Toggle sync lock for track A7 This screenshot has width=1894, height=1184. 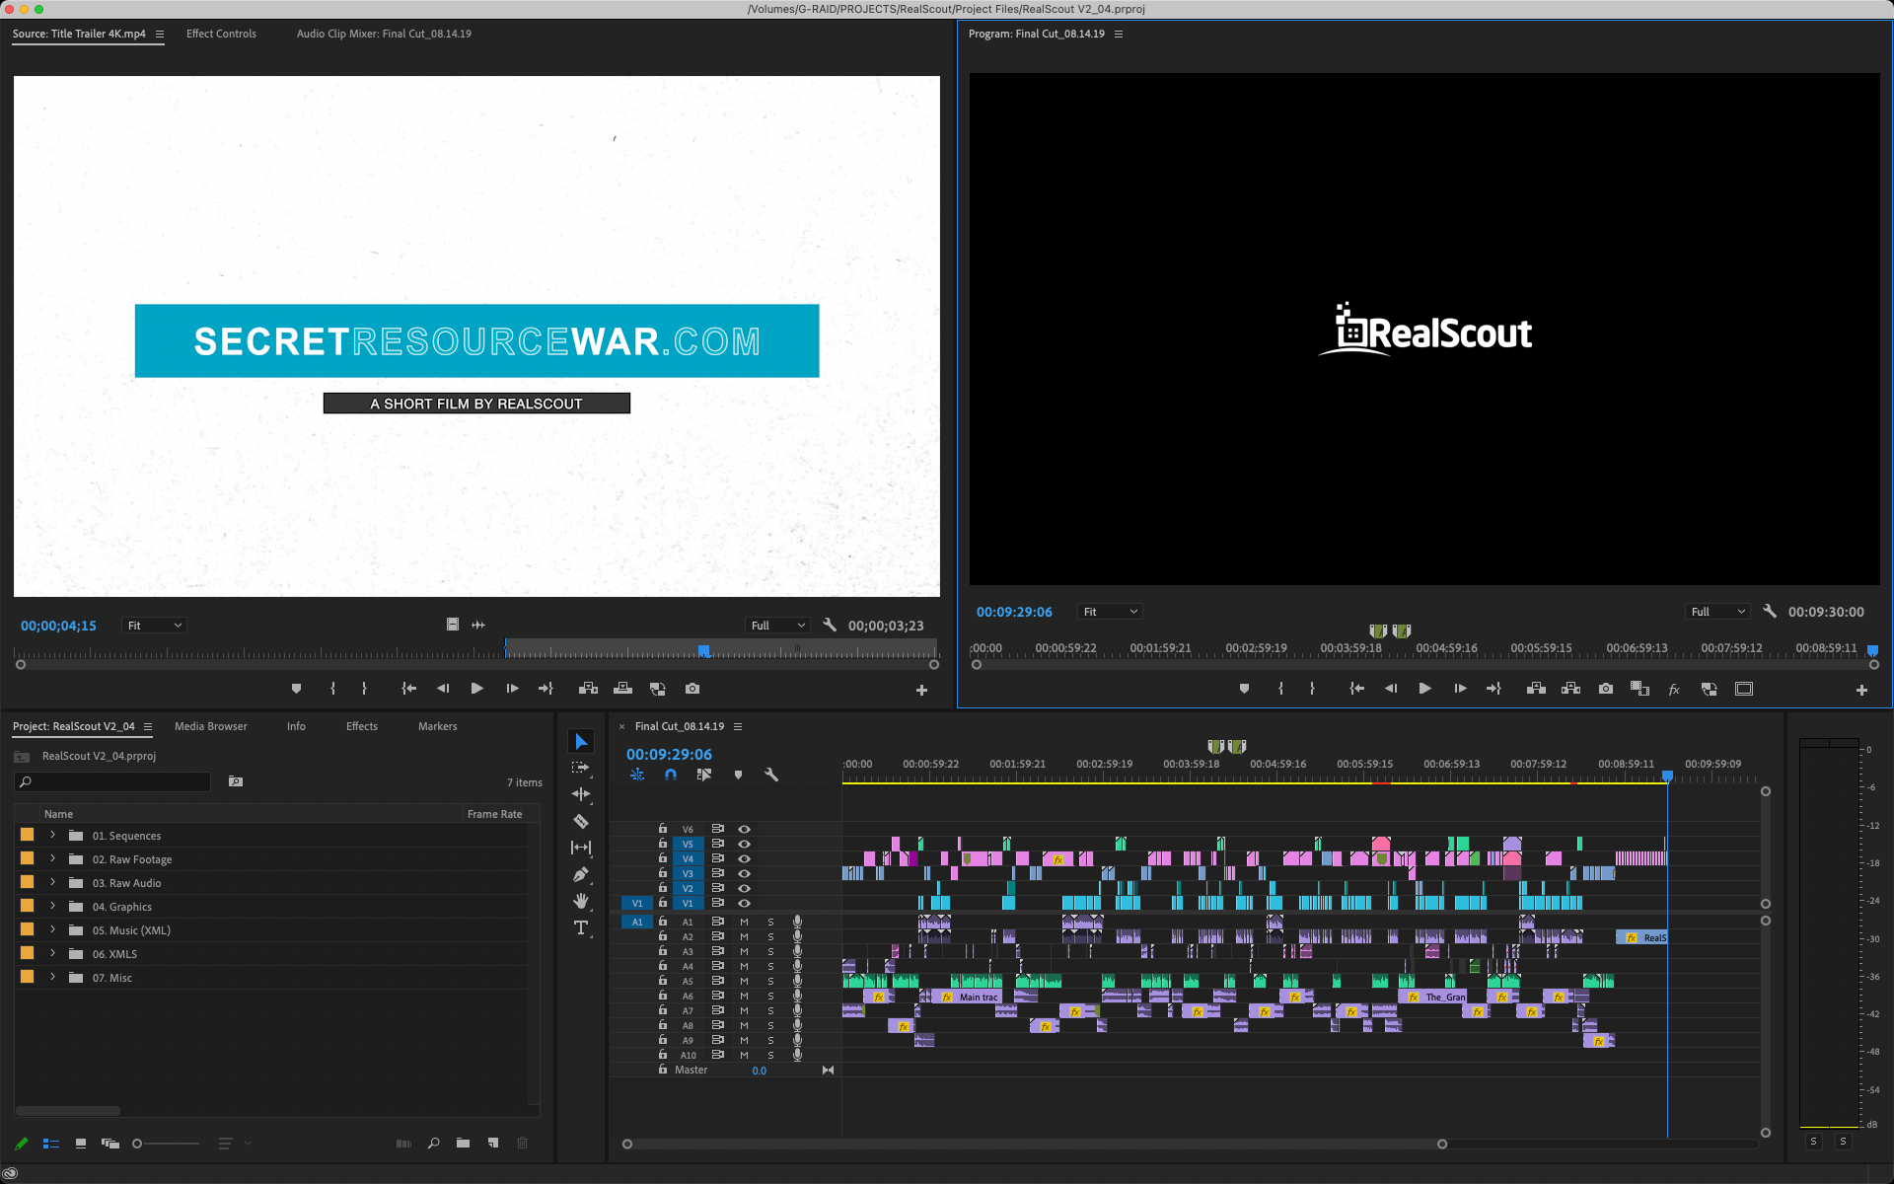717,1010
